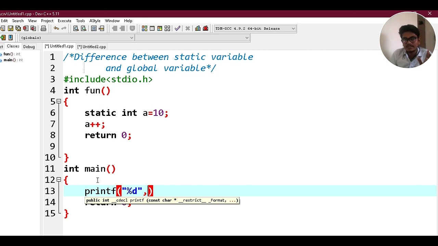This screenshot has height=246, width=438.
Task: Open Replace using second magnifier icon
Action: 83,28
